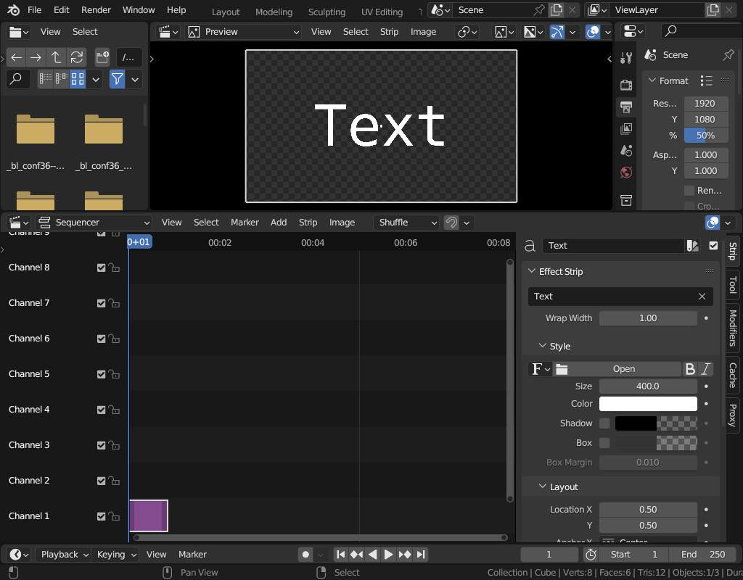Click the Size 400.0 field
Screen dimensions: 743x580
(648, 386)
